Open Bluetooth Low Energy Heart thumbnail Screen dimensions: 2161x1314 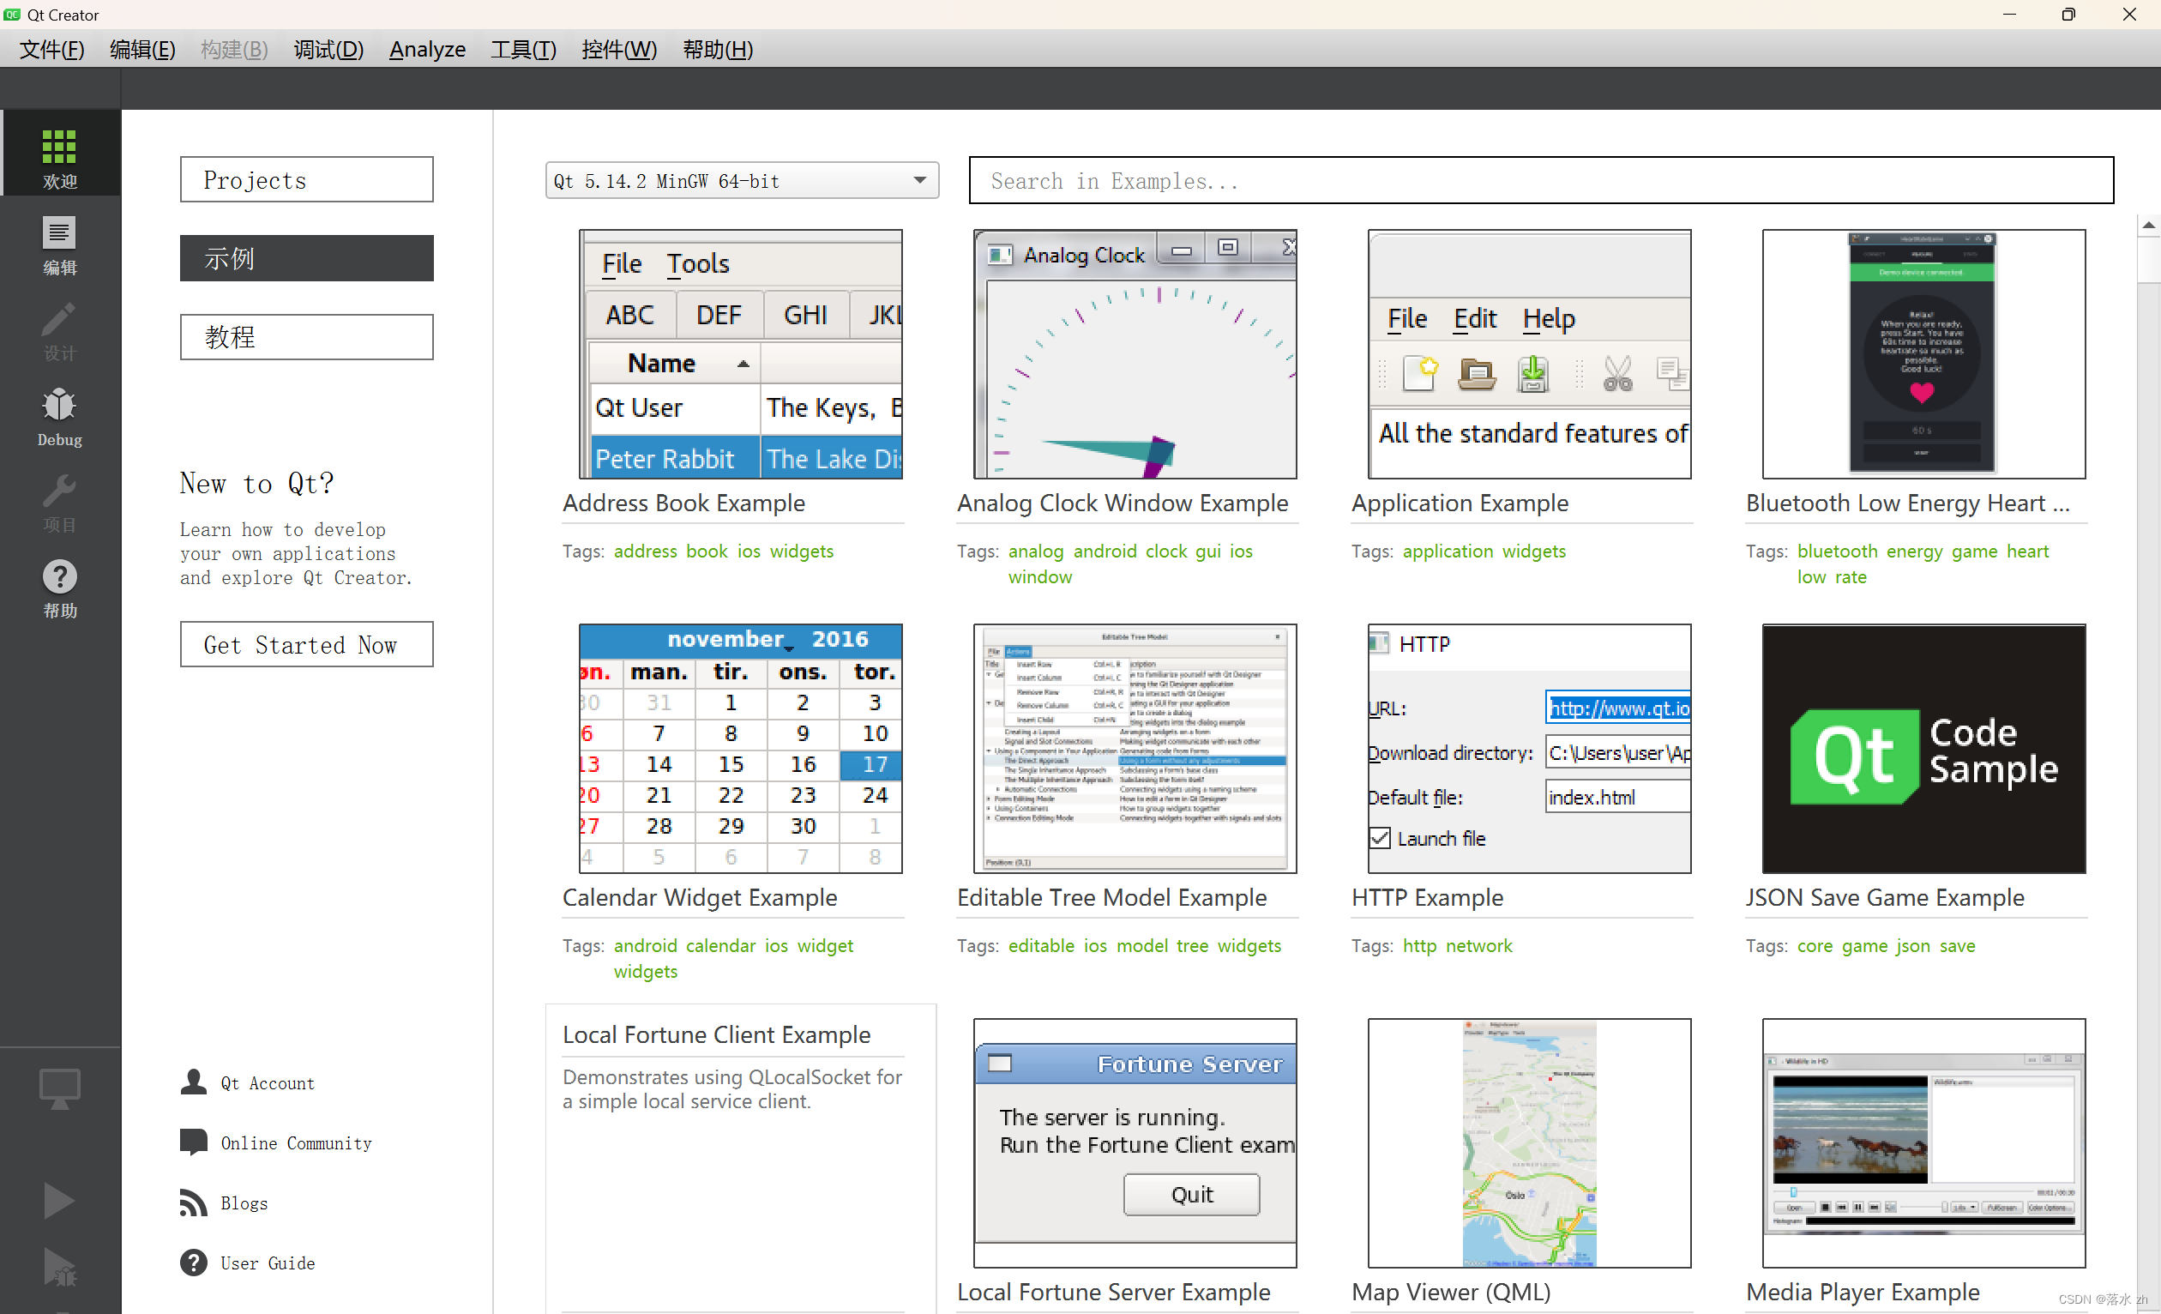pos(1923,354)
